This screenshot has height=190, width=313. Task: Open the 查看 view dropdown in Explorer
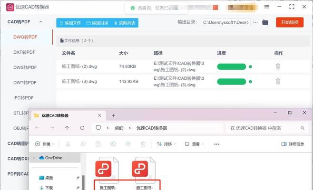[194, 144]
